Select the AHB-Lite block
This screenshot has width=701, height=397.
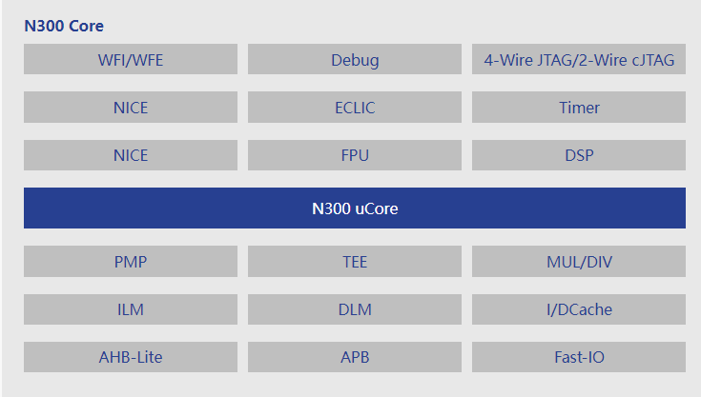[131, 357]
